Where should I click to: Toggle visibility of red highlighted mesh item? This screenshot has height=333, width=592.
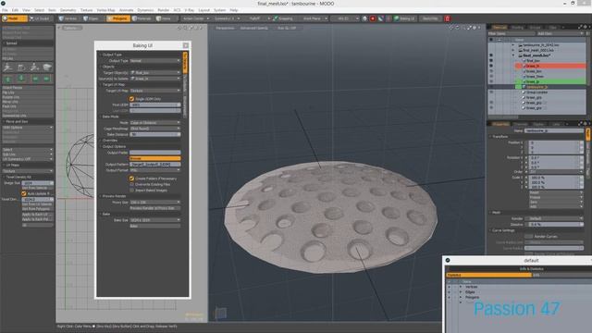pos(491,66)
